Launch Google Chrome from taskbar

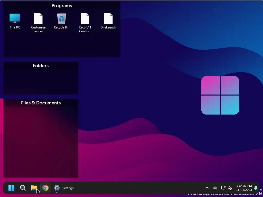click(x=45, y=188)
